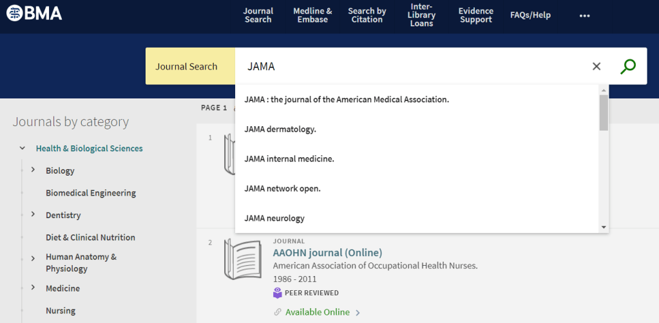Expand the Dentistry category
The image size is (659, 323).
click(x=33, y=214)
